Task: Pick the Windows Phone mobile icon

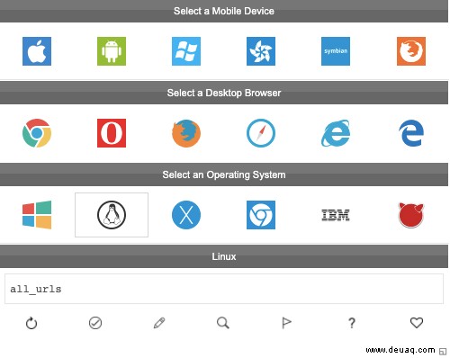Action: [x=186, y=51]
